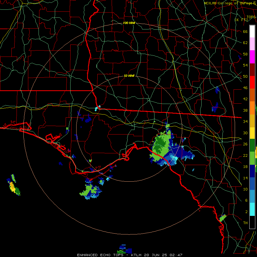Viewport: 257px width, 257px height.
Task: Click the '18' legend value
Action: coord(245,166)
